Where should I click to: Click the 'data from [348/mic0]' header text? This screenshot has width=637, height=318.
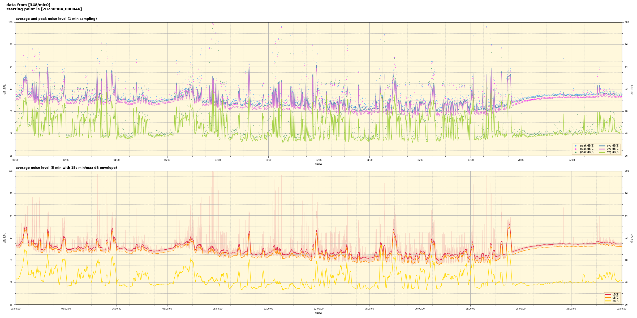[x=28, y=5]
